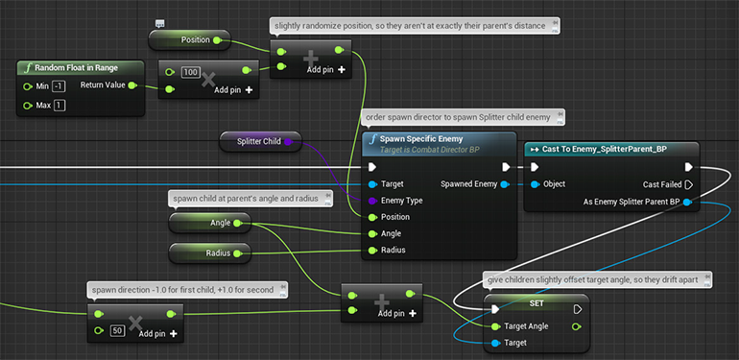Select the 50 multiplier value field

[x=118, y=331]
